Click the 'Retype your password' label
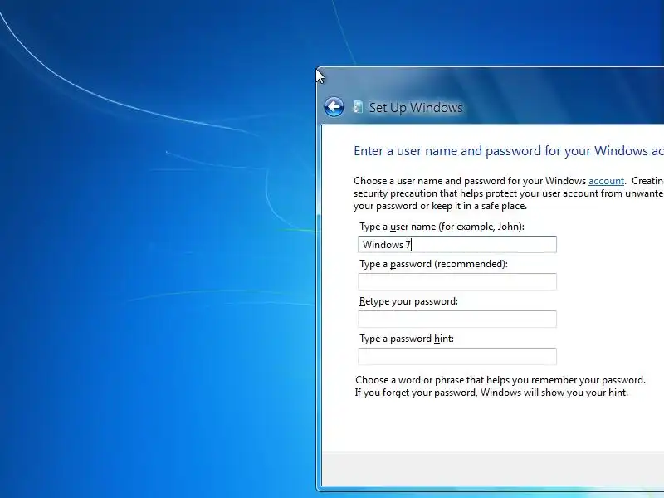664x498 pixels. 408,301
